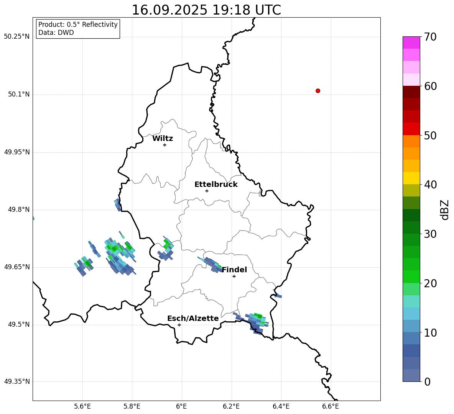Click the 5.8°E longitude tick label
This screenshot has width=454, height=414.
click(132, 406)
